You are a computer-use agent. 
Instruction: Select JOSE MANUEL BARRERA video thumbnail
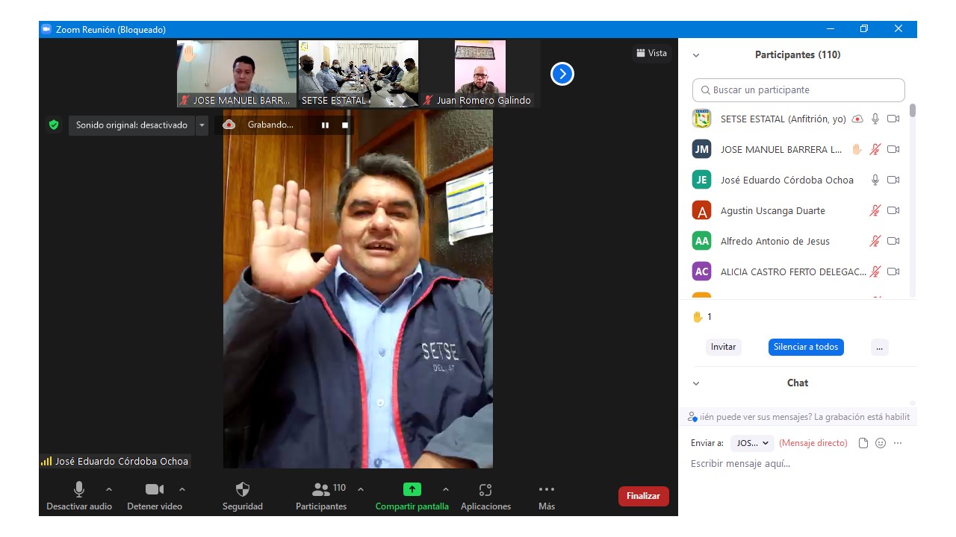(x=237, y=74)
